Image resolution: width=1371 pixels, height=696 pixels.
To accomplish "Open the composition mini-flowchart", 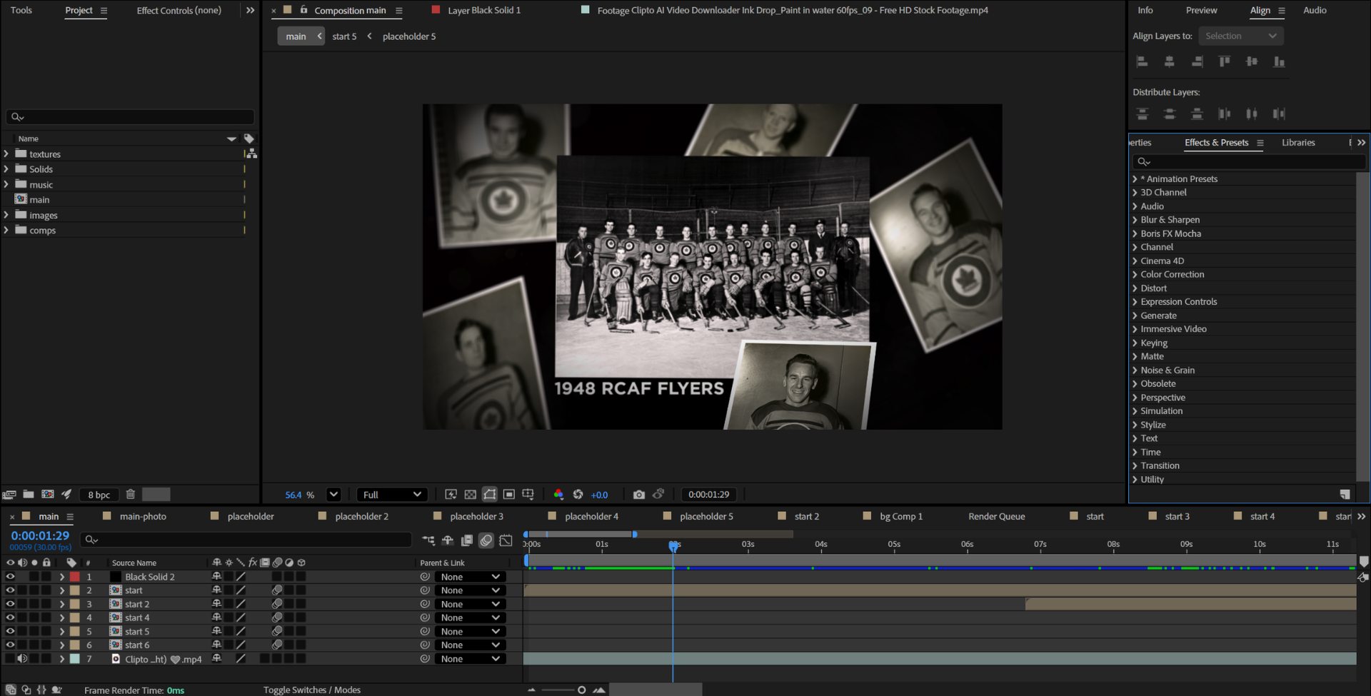I will 428,540.
